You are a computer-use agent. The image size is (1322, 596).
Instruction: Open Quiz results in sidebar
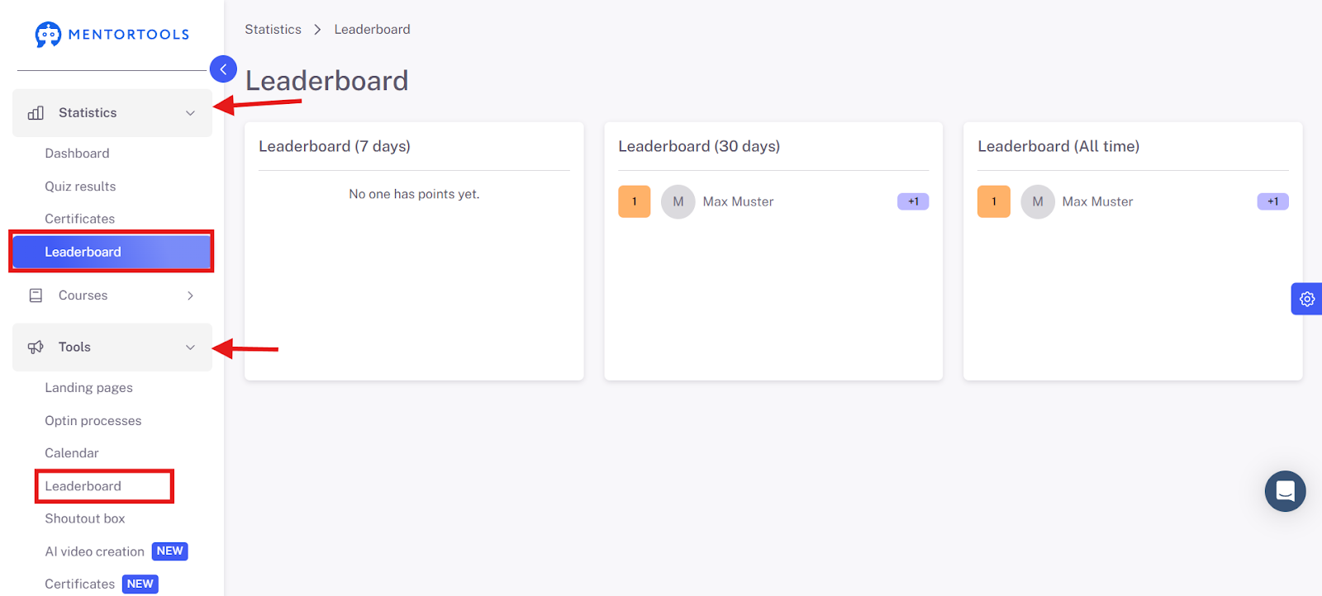click(80, 187)
